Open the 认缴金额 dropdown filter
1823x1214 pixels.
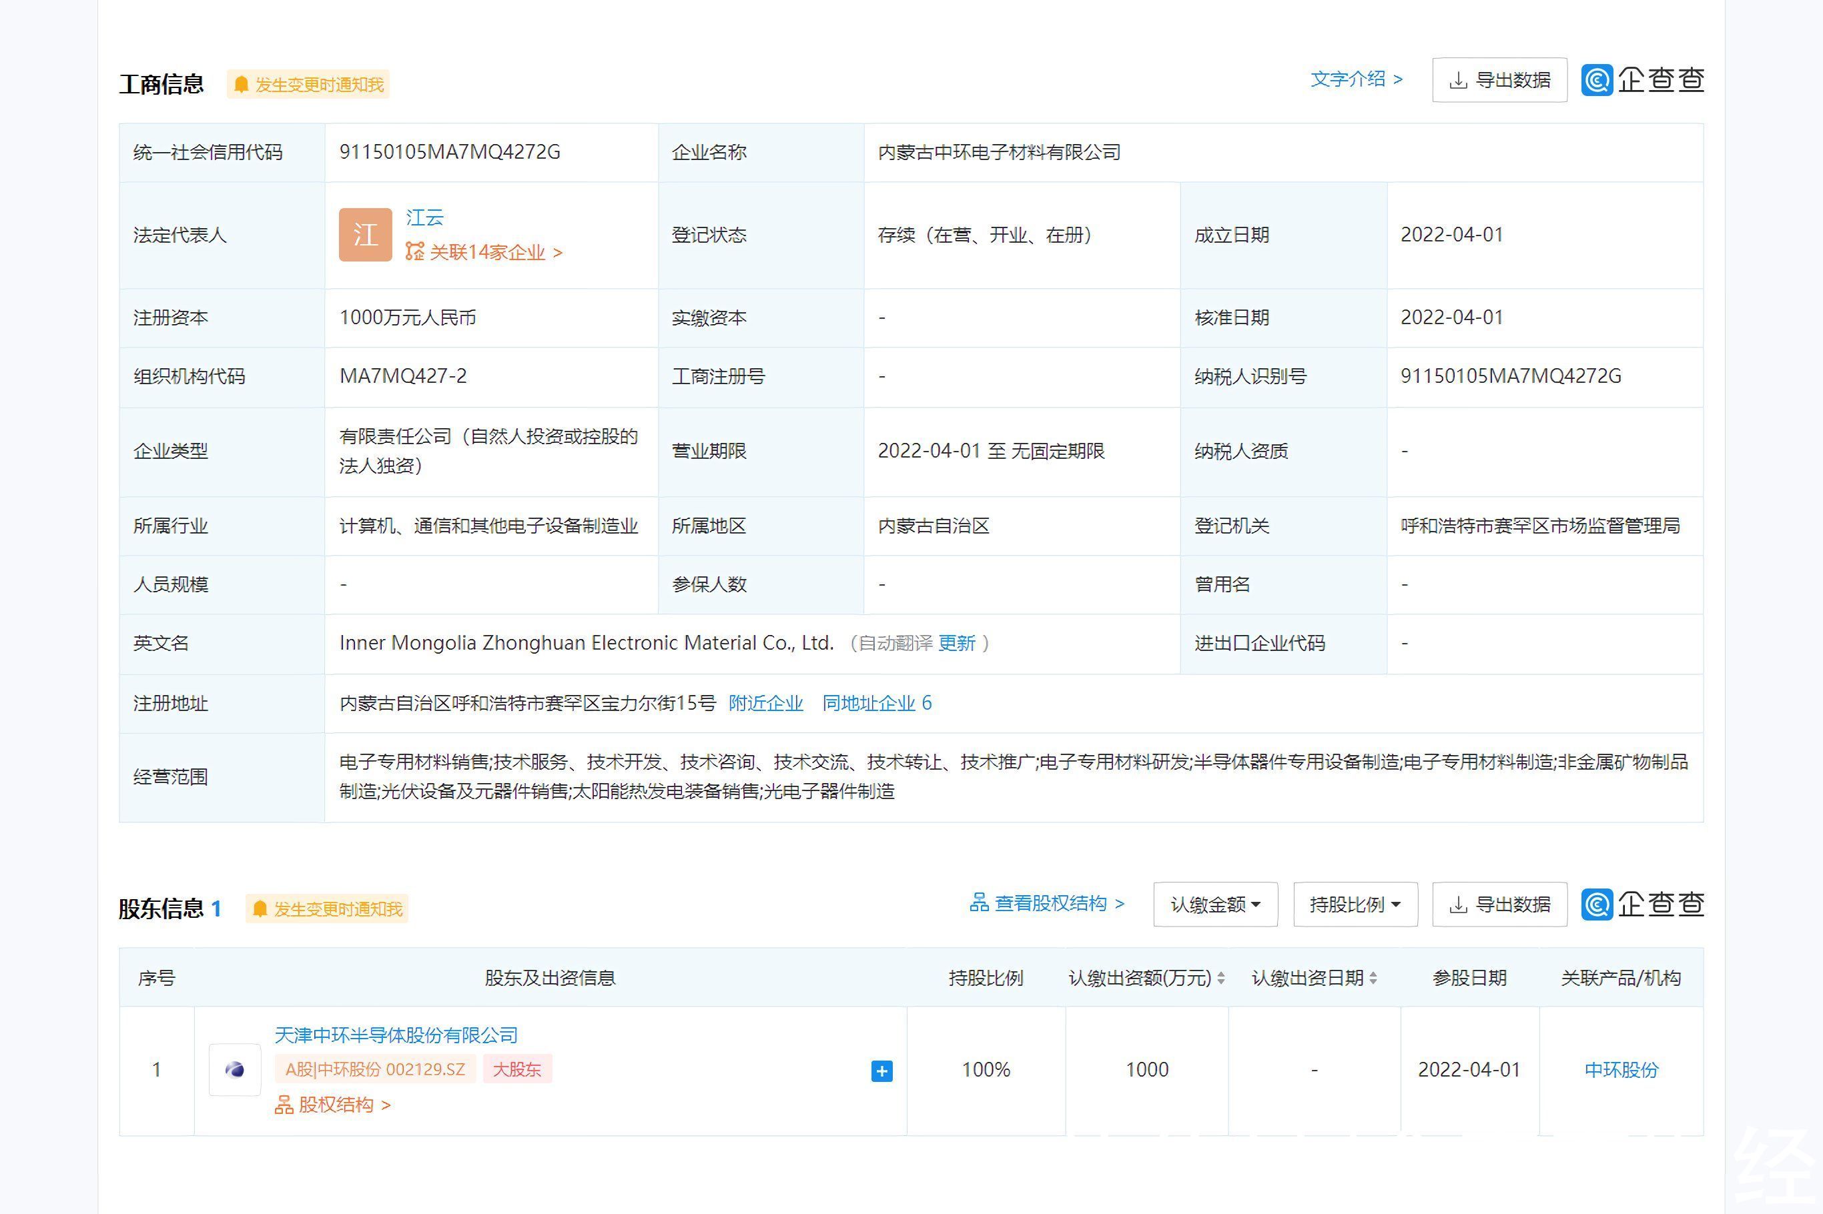(x=1215, y=904)
